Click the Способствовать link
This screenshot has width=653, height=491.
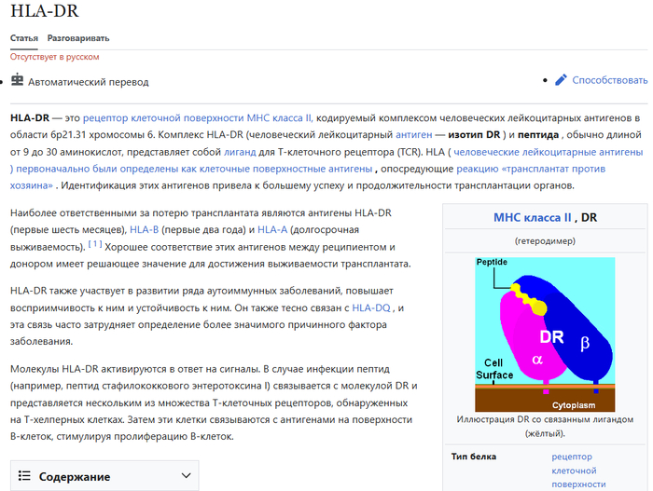pyautogui.click(x=609, y=80)
